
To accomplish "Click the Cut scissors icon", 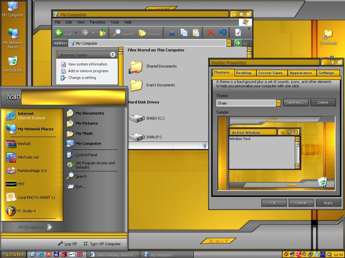I will [172, 33].
